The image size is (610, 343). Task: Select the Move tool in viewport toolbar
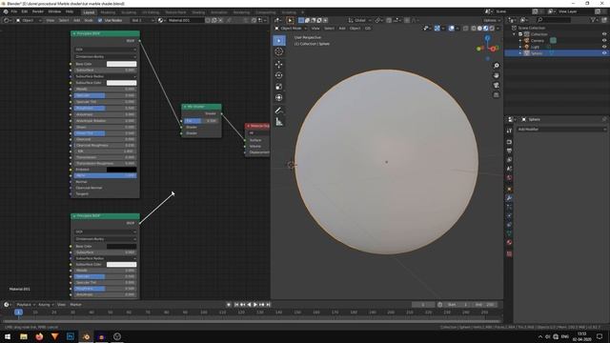(x=279, y=65)
